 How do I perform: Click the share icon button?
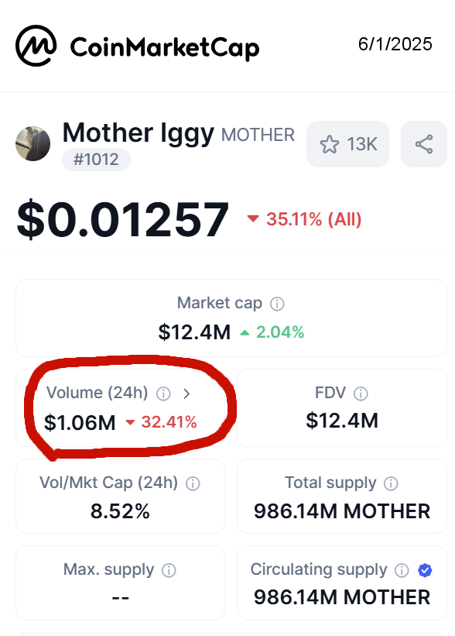(424, 144)
